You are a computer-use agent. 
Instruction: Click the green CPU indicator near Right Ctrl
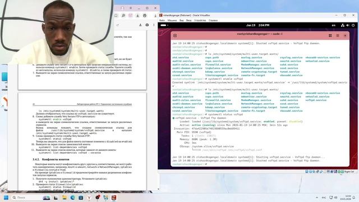[342, 172]
